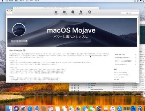The width and height of the screenshot is (145, 111).
Task: Click the App Store search field
Action: tap(130, 13)
